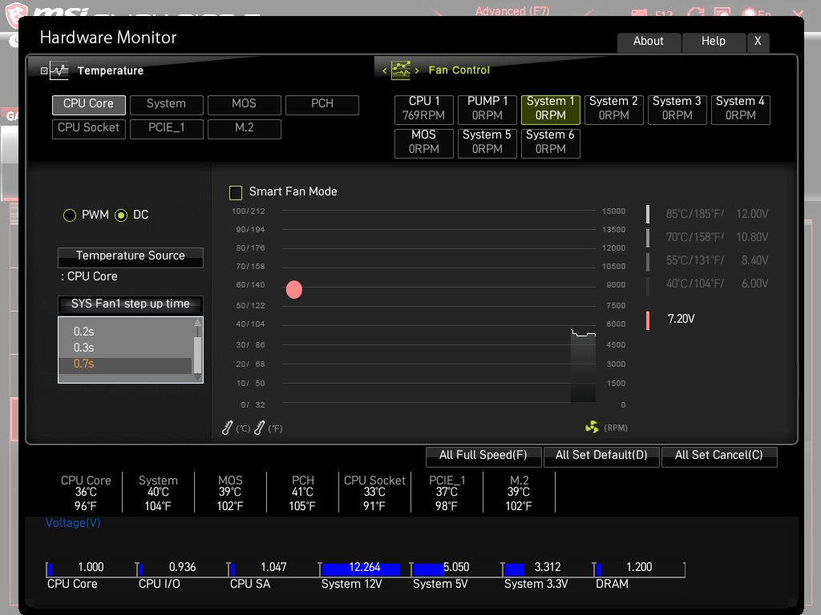Image resolution: width=821 pixels, height=615 pixels.
Task: Switch to CPU 1 fan tab
Action: point(424,109)
